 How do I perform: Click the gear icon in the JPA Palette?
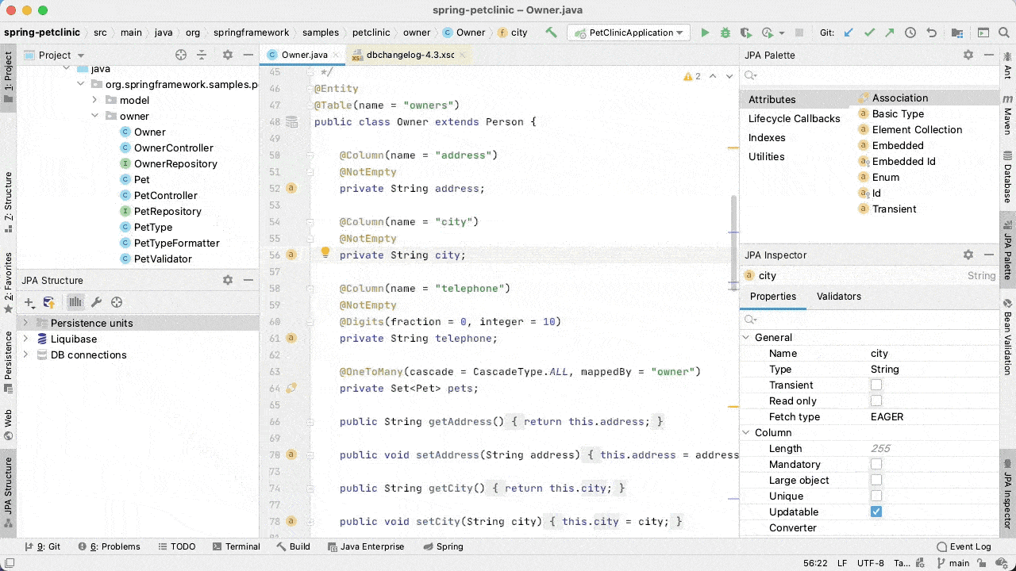tap(967, 55)
